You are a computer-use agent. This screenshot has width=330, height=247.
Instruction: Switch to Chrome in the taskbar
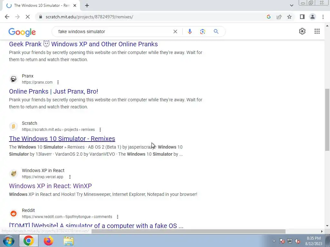pos(29,241)
